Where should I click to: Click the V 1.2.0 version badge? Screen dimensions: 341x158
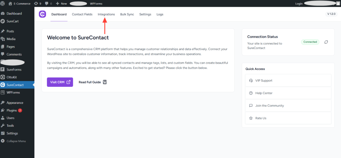(331, 14)
